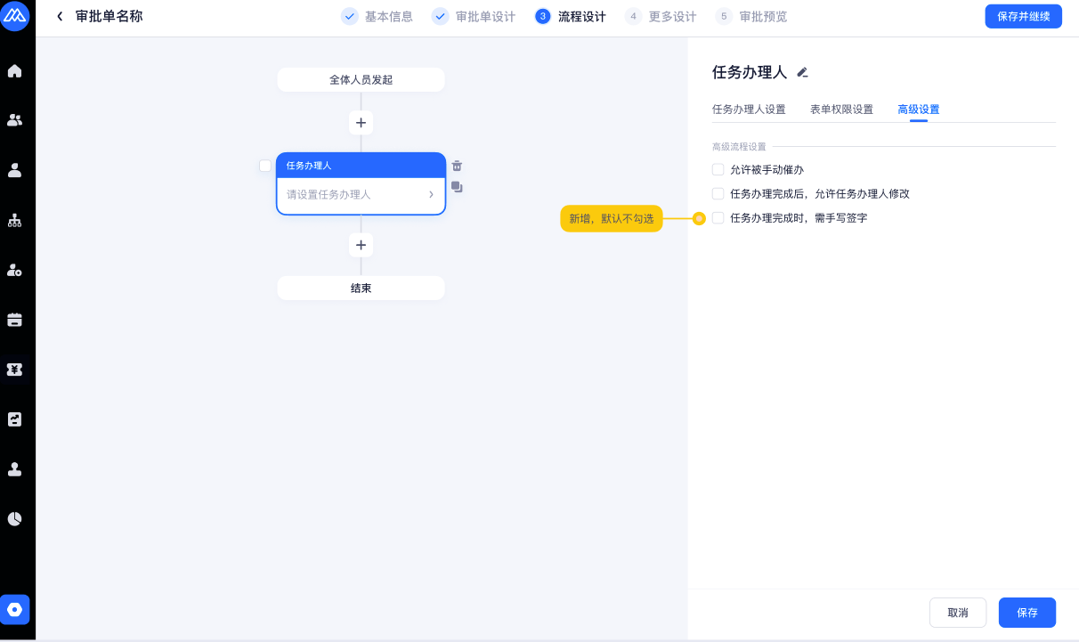Add node with plus above 结束
This screenshot has width=1079, height=642.
coord(361,245)
